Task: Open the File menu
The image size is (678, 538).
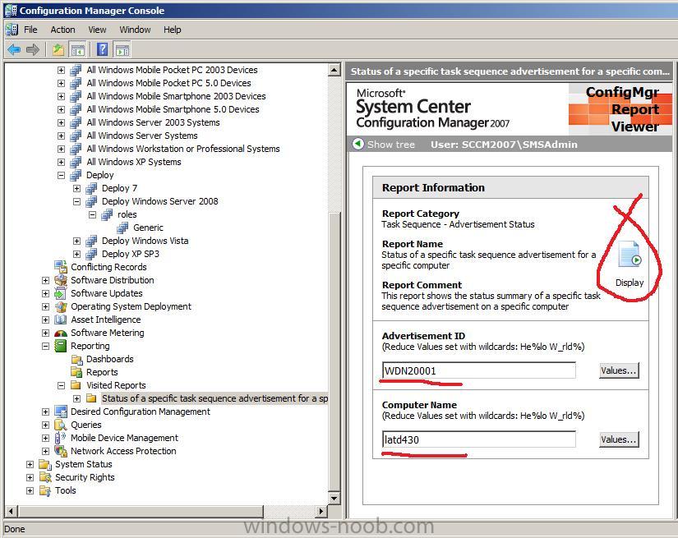Action: (x=30, y=30)
